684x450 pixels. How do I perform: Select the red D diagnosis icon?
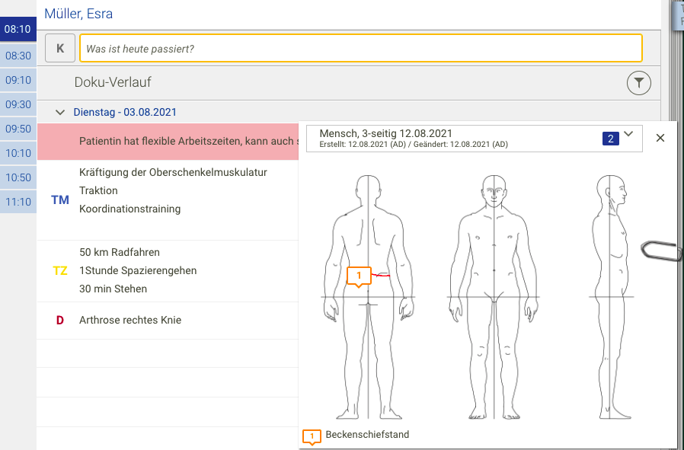[59, 320]
